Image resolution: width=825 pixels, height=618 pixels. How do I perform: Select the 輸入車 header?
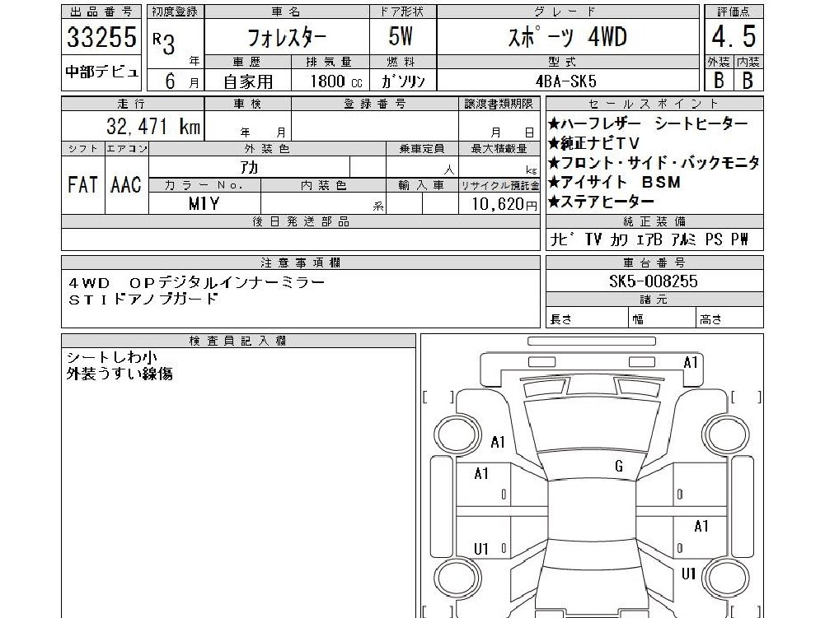point(421,185)
